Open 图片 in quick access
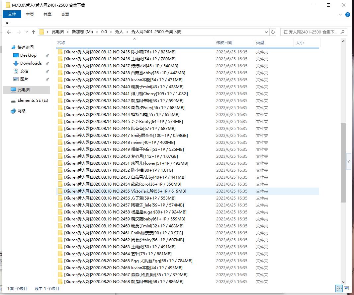354x295 pixels. pyautogui.click(x=24, y=79)
